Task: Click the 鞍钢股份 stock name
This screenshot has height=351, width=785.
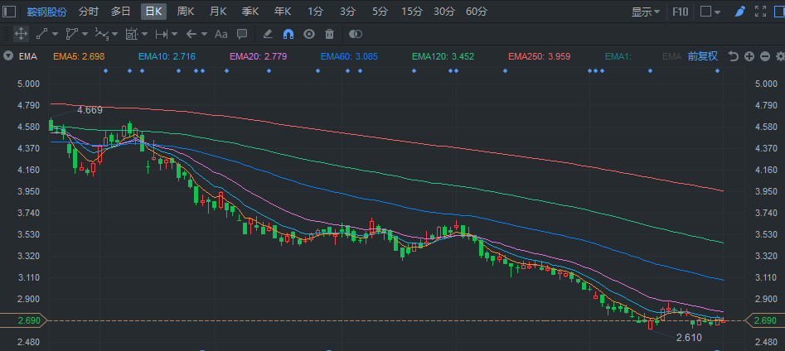Action: coord(46,12)
